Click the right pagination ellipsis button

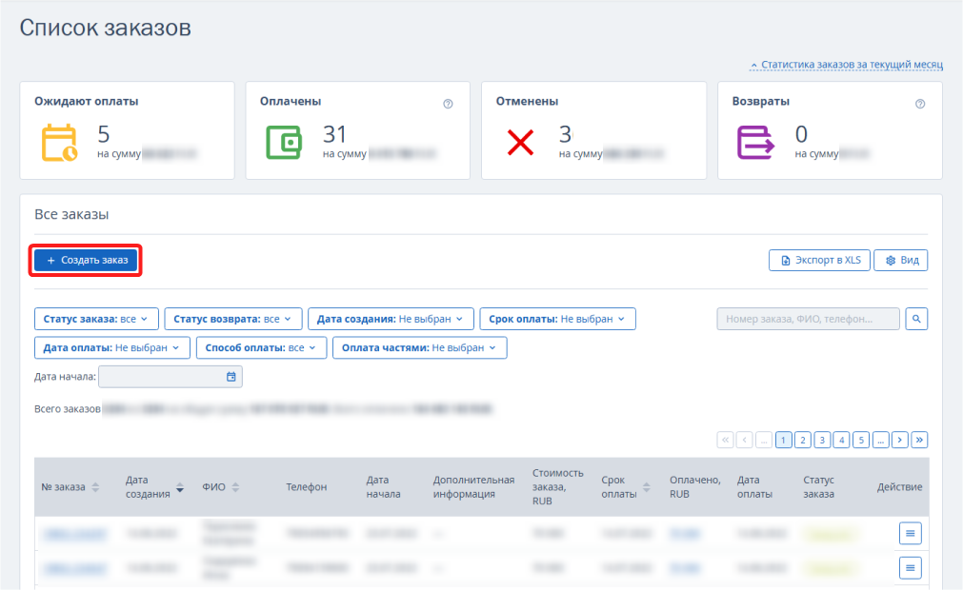click(x=881, y=440)
